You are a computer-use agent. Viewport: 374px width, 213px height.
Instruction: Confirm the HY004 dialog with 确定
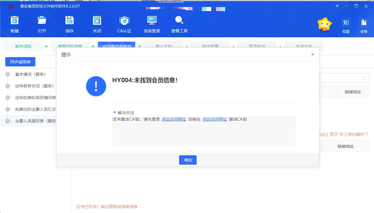coord(188,160)
